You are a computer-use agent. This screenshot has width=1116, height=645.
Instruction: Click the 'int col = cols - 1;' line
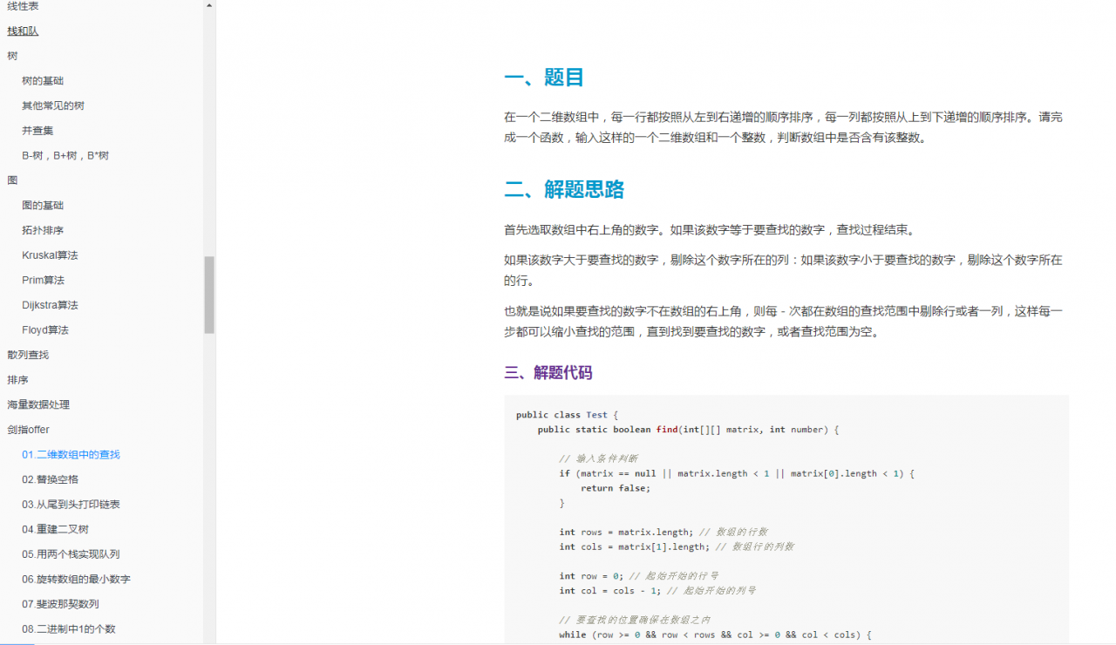pos(657,591)
